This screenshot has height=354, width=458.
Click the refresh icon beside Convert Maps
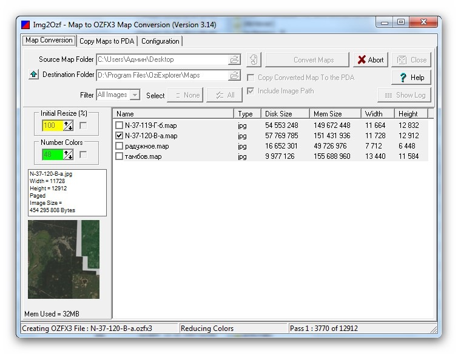click(x=254, y=59)
